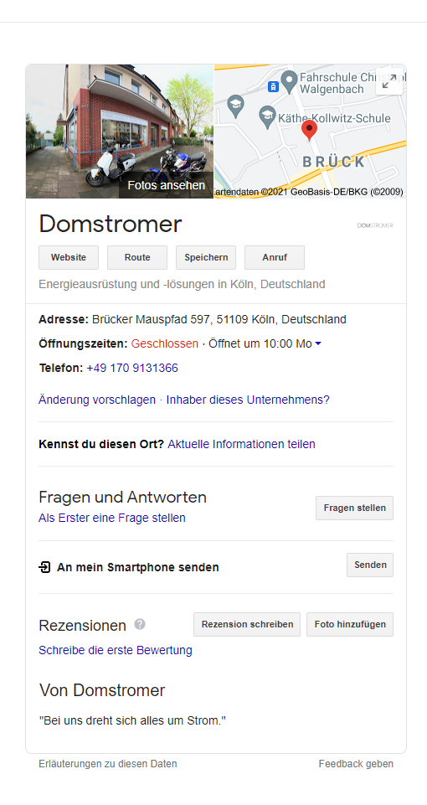
Task: Click the blue transit station icon on the map
Action: coord(273,87)
